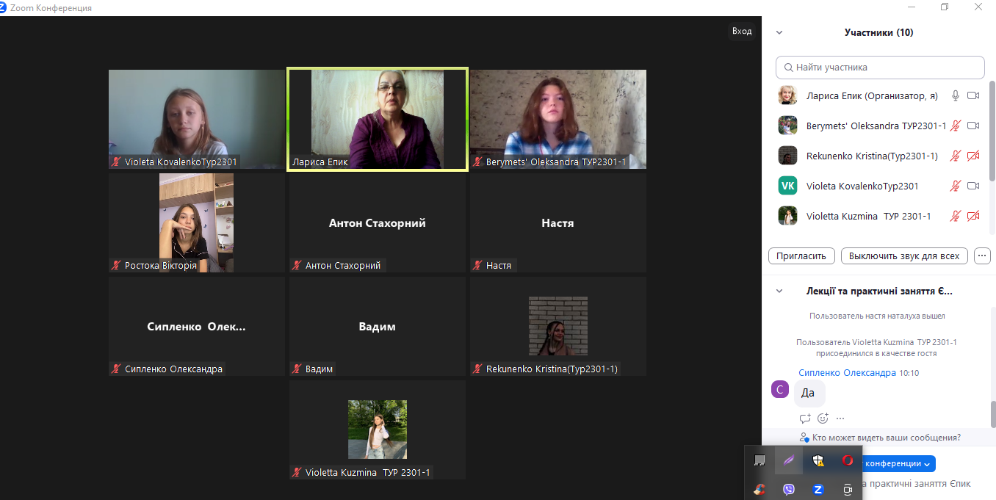Collapse the Участники (10) panel chevron

[779, 32]
